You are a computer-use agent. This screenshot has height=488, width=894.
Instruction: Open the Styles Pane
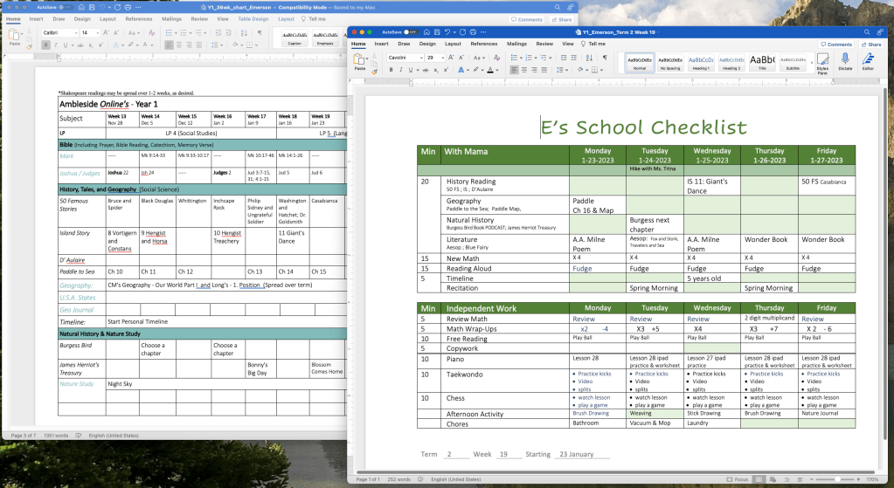[x=822, y=61]
